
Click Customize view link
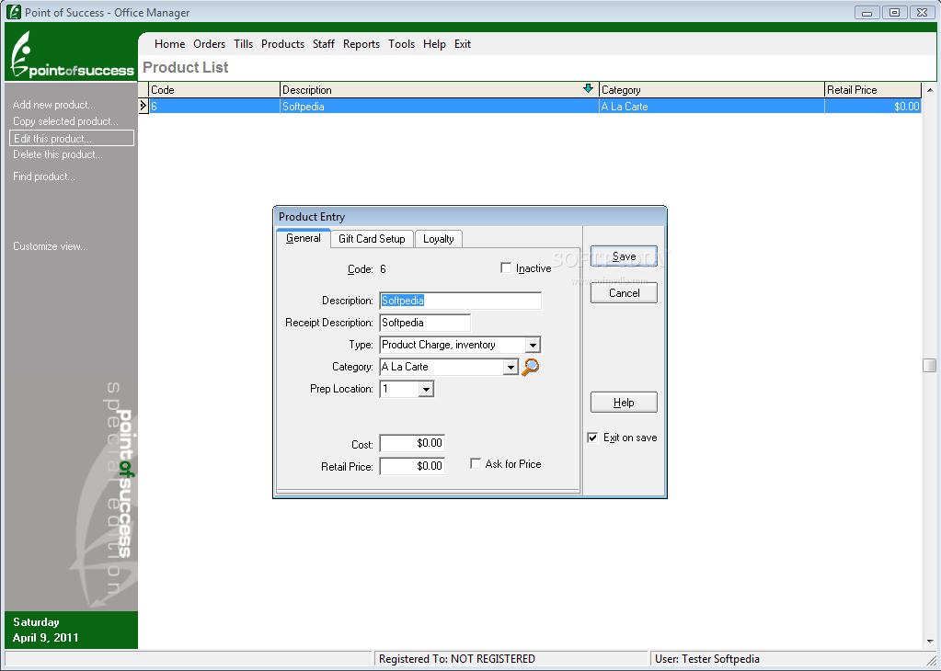[51, 245]
